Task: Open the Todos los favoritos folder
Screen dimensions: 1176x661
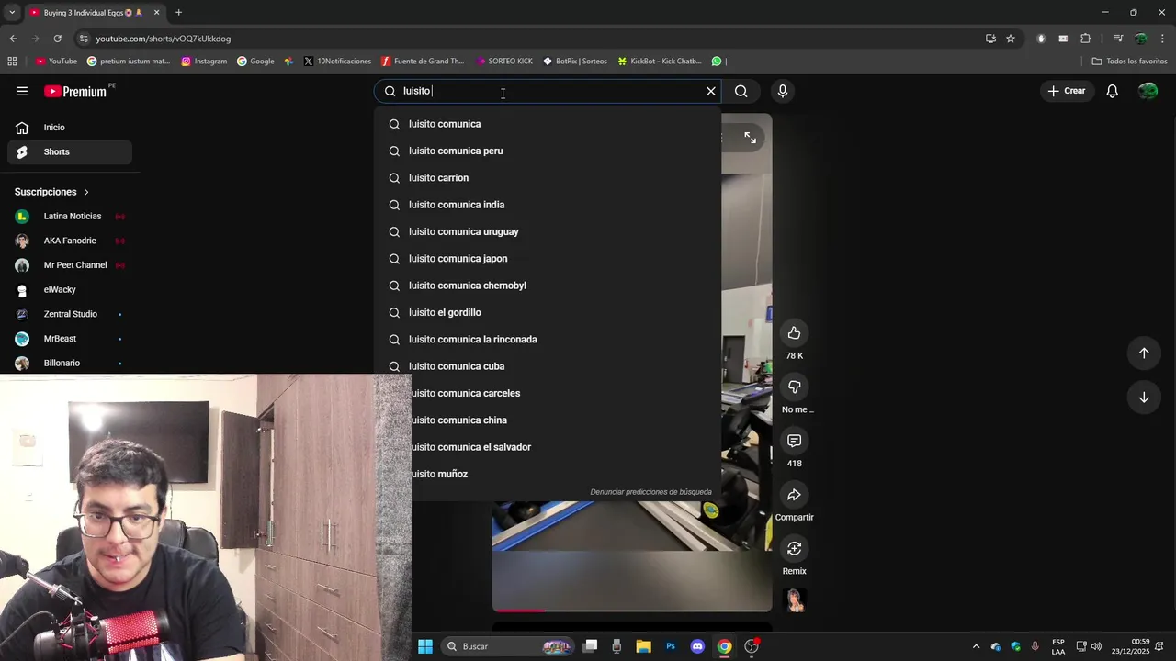Action: 1130,62
